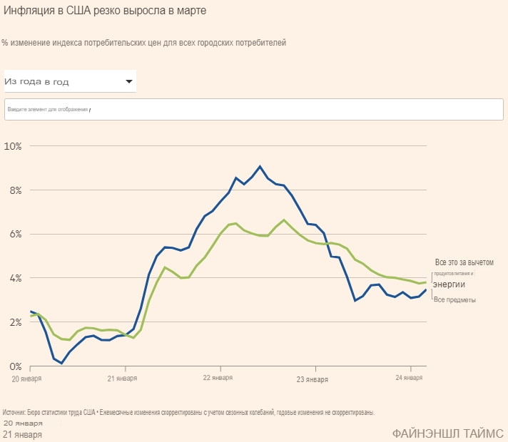508x442 pixels.
Task: Click the "Источник: Бюро статистики труда США" note
Action: point(189,413)
